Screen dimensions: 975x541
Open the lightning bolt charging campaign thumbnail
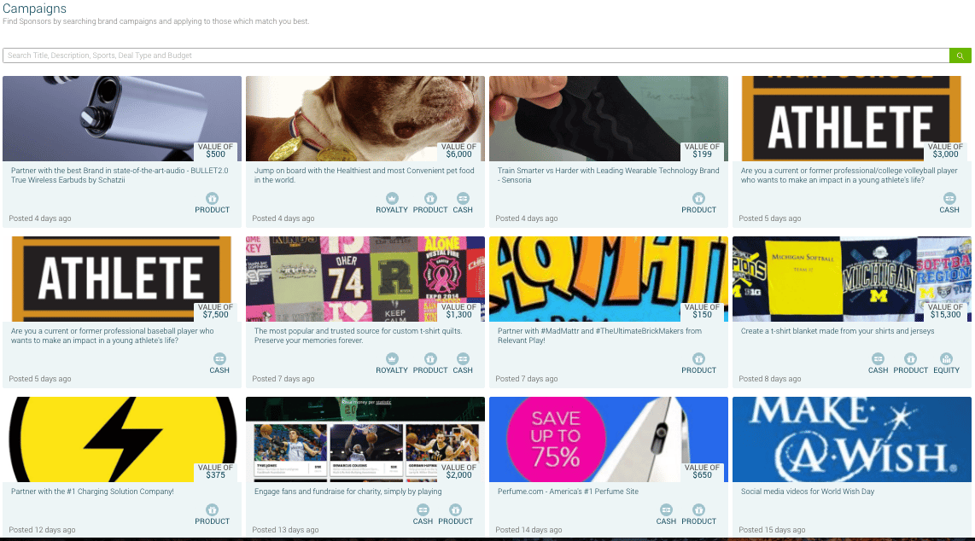pyautogui.click(x=121, y=439)
